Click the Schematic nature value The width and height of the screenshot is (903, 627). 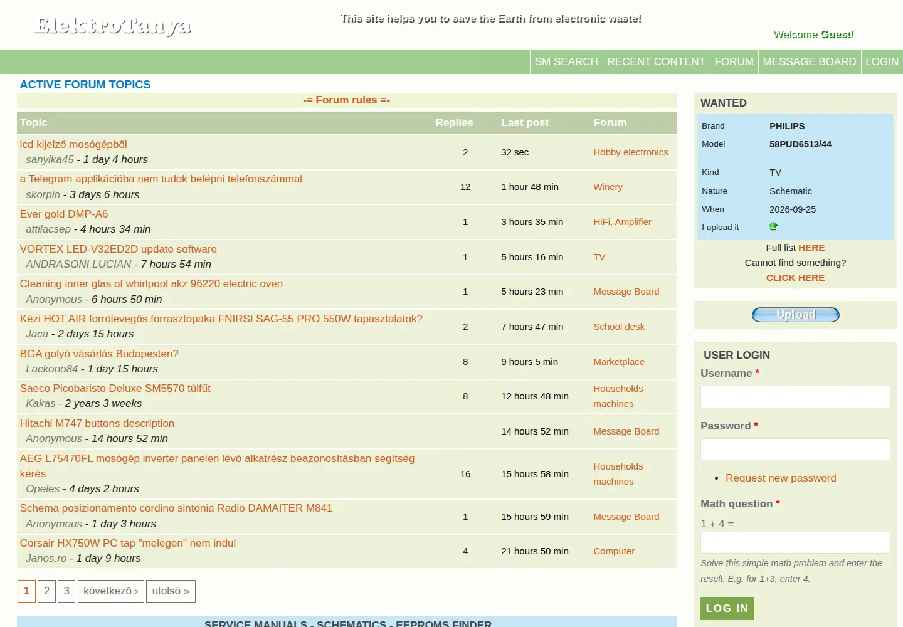(790, 191)
